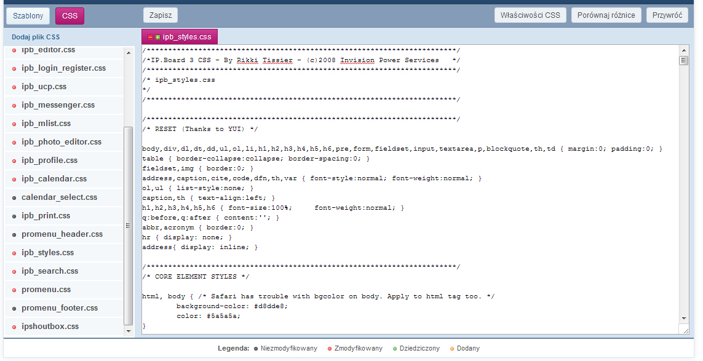
Task: Click the red status dot beside ipshoutbox.css
Action: tap(14, 327)
